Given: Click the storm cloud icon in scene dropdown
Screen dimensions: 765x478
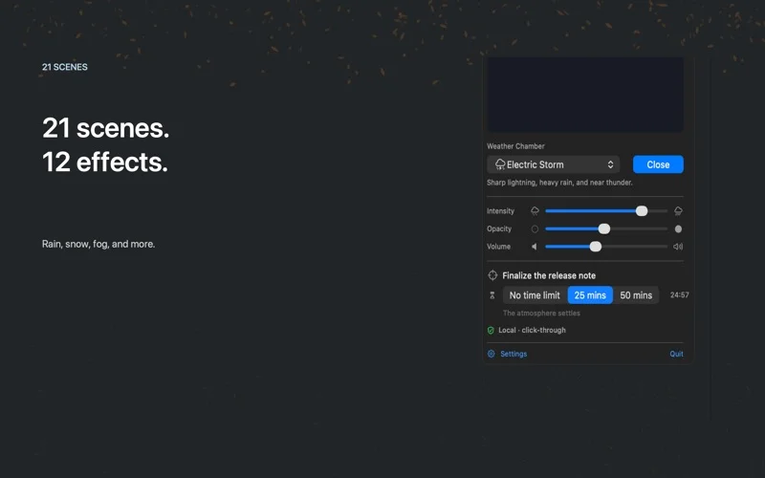Looking at the screenshot, I should [x=500, y=164].
